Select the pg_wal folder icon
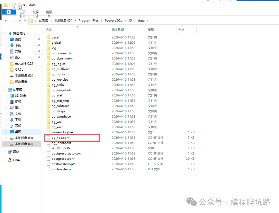 tap(48, 122)
